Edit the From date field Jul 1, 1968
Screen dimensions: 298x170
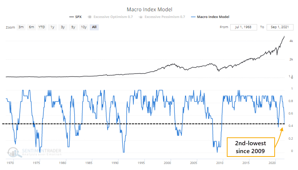point(243,27)
